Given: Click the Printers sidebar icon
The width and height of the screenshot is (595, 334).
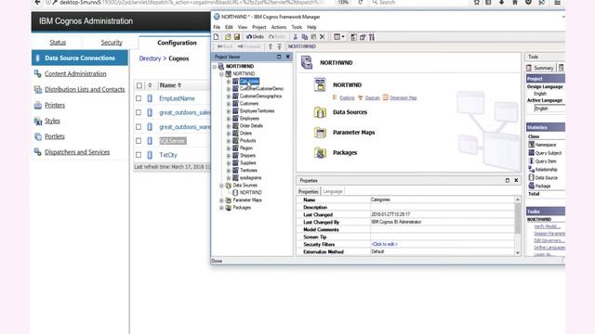Looking at the screenshot, I should (37, 105).
